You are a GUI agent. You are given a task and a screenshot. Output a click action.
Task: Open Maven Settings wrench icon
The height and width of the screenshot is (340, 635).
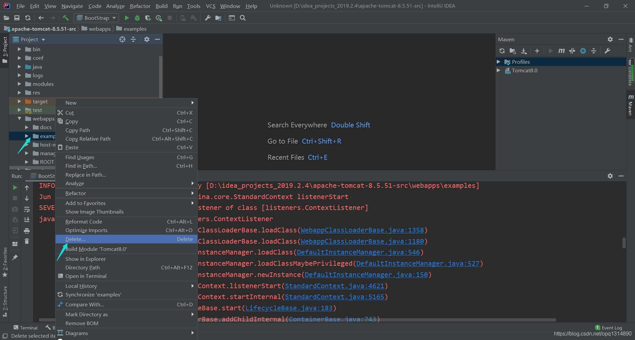click(x=607, y=51)
